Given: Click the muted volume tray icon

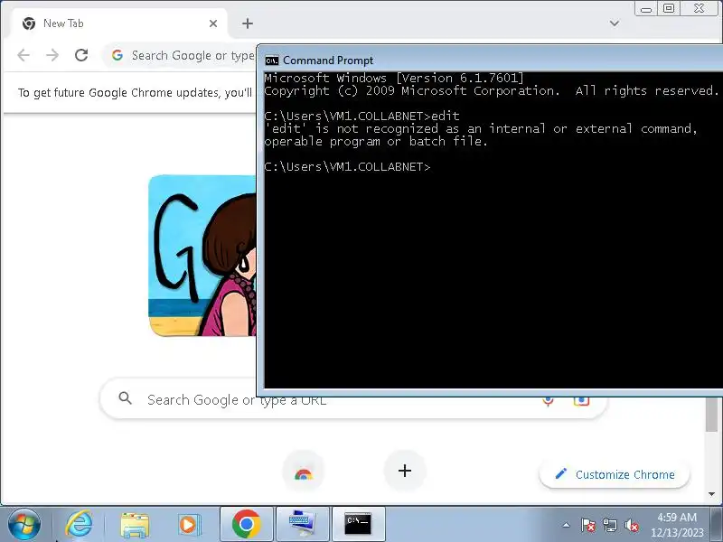Looking at the screenshot, I should point(631,525).
